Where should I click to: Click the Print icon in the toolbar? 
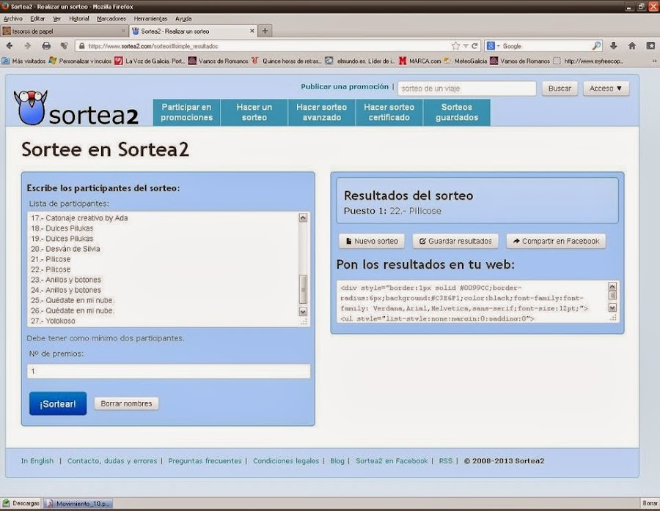tap(46, 46)
